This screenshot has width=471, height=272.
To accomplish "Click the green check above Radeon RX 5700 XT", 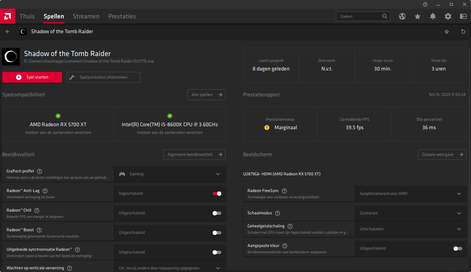I will click(x=58, y=116).
